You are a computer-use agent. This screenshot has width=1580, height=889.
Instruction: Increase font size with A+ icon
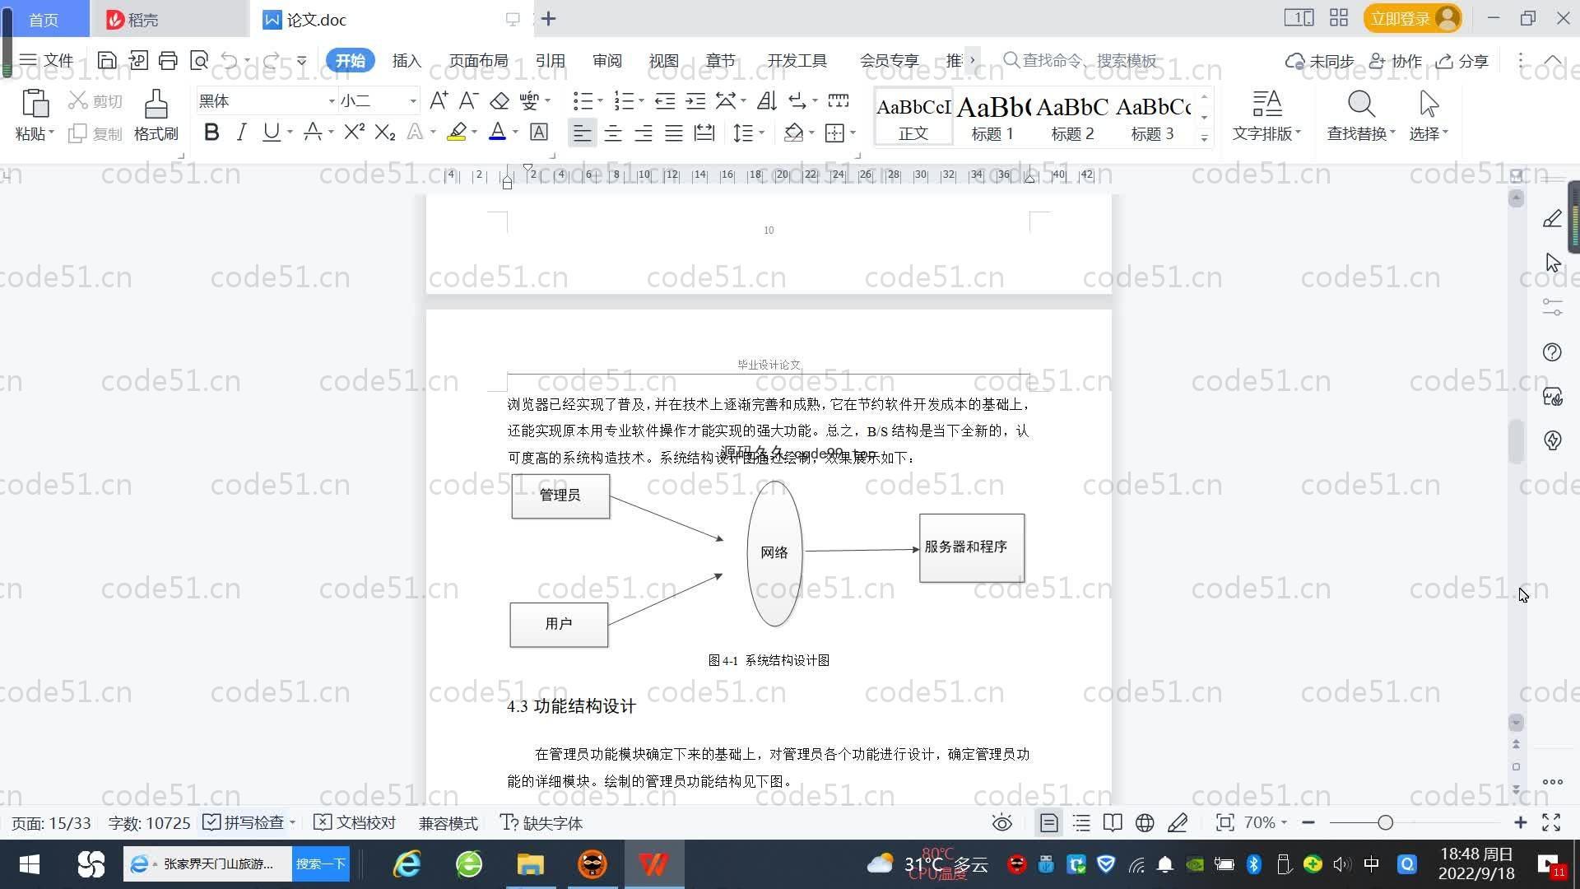439,100
